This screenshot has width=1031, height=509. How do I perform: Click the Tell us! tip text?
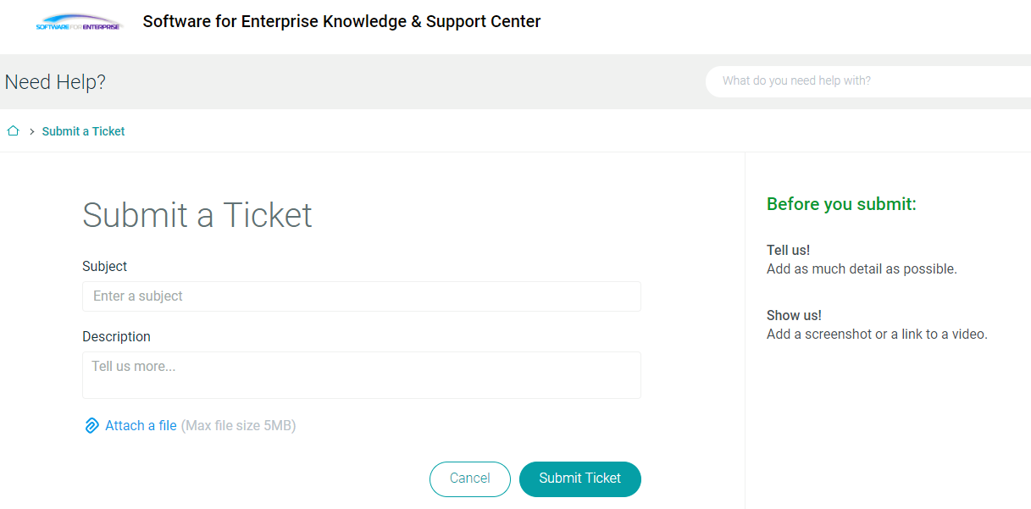tap(788, 251)
